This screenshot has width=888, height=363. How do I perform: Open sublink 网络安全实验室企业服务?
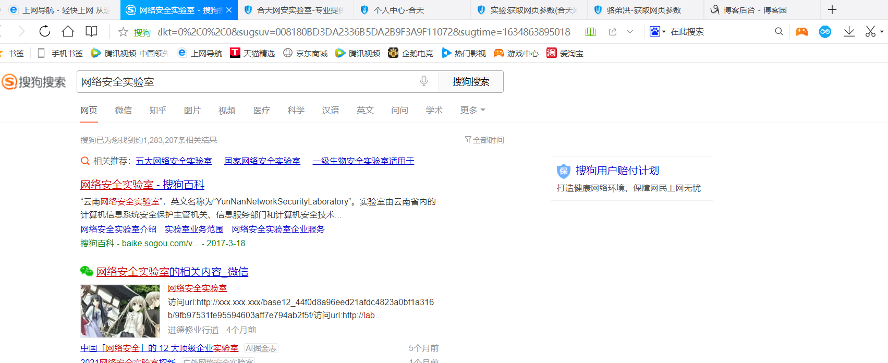(278, 229)
